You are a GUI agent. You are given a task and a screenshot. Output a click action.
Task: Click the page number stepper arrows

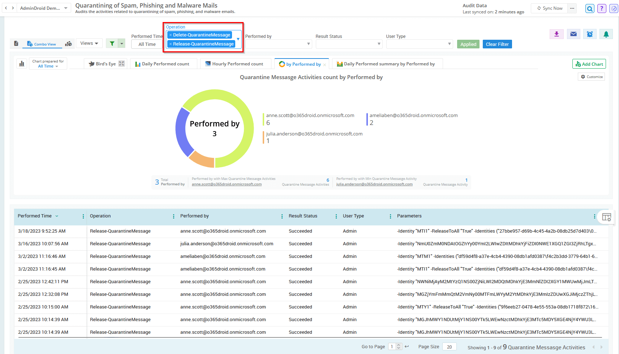399,346
